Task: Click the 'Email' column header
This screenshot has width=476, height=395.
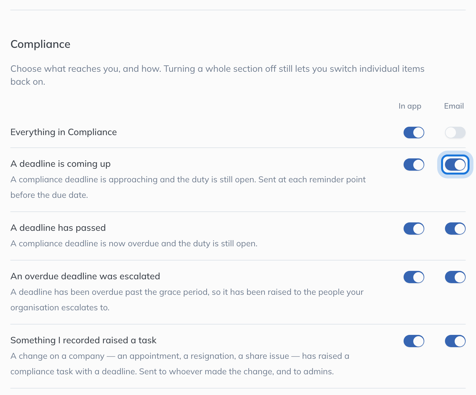Action: pyautogui.click(x=454, y=106)
